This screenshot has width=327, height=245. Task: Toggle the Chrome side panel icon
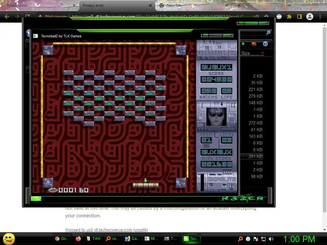(x=300, y=17)
